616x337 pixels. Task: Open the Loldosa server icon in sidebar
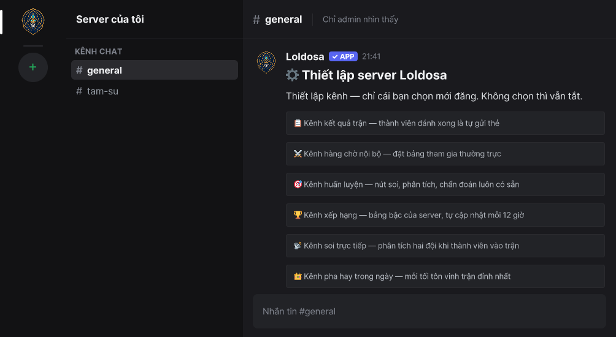point(33,21)
